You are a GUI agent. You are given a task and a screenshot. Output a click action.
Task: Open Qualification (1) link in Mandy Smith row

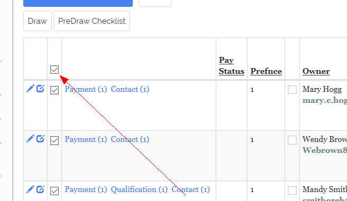click(x=139, y=189)
